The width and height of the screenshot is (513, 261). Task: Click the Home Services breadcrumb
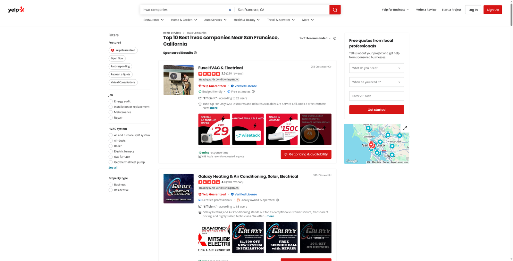(172, 33)
